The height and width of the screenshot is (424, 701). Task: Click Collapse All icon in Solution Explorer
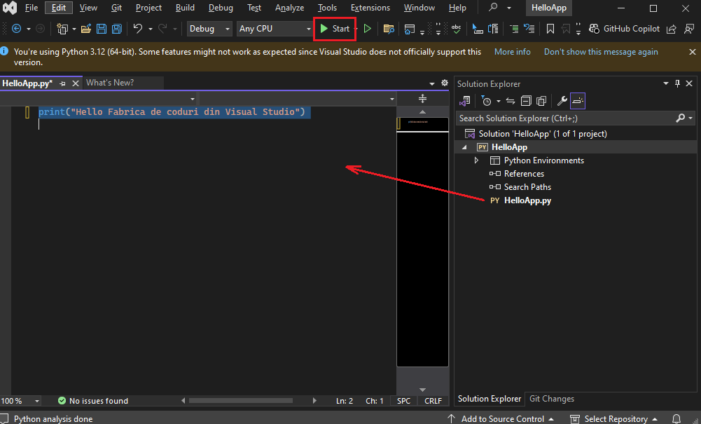(526, 101)
